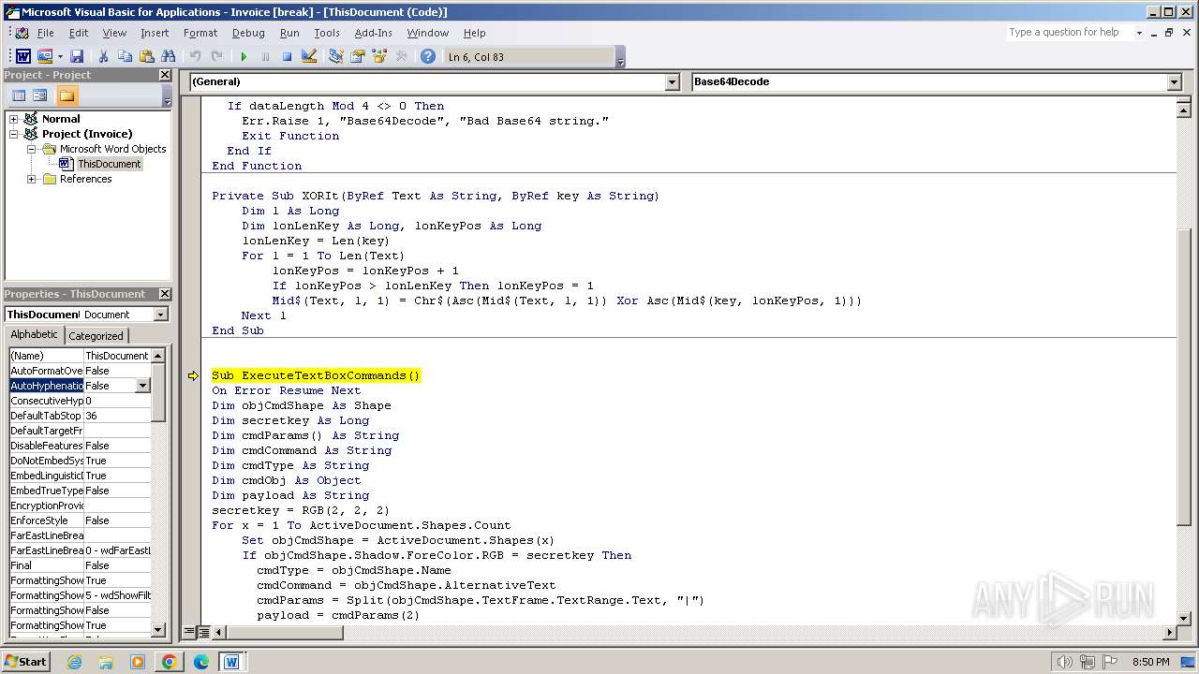Image resolution: width=1199 pixels, height=674 pixels.
Task: Select the EnforceStyle property row
Action: (80, 520)
